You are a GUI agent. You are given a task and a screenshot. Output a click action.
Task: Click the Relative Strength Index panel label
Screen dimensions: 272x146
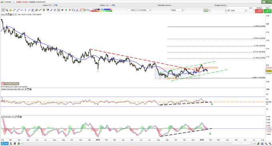[12, 89]
